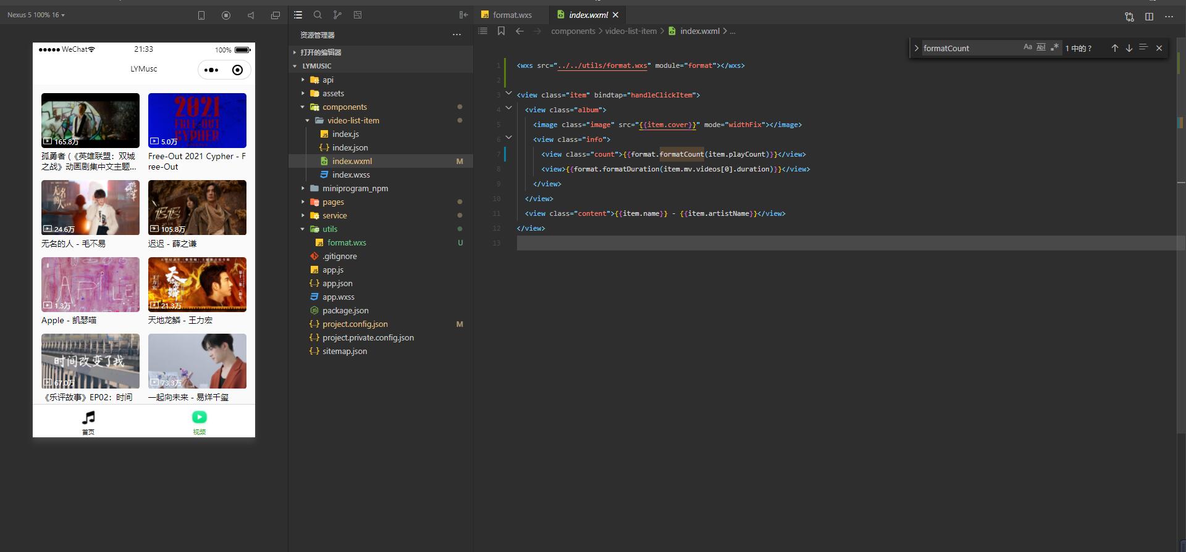Toggle match whole word in find widget
The width and height of the screenshot is (1186, 552).
click(1041, 47)
